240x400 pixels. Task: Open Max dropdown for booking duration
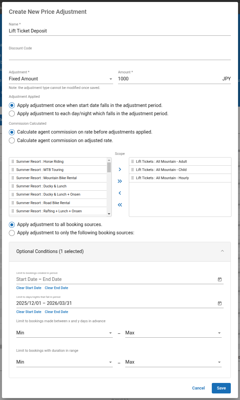click(x=173, y=362)
